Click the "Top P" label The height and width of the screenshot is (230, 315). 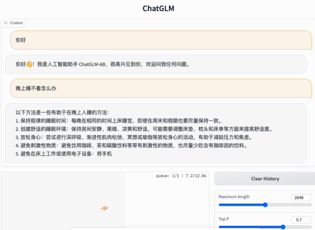click(x=223, y=219)
